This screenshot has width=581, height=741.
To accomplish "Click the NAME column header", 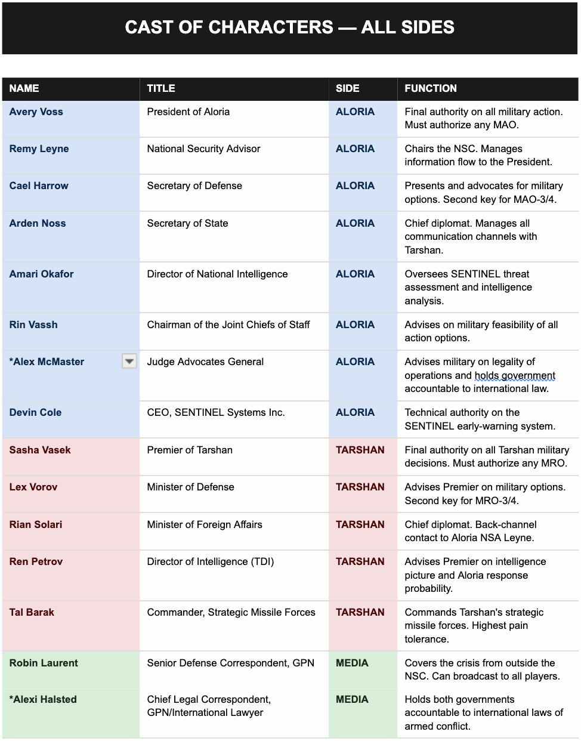I will (71, 88).
